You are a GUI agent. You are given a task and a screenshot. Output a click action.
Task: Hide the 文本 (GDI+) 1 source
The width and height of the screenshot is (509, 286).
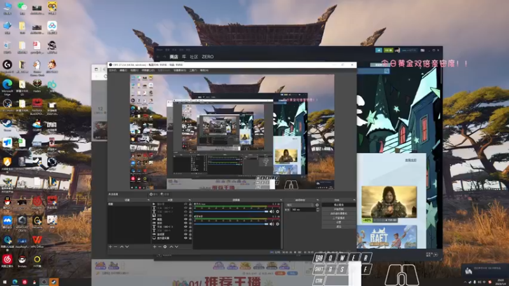(186, 208)
